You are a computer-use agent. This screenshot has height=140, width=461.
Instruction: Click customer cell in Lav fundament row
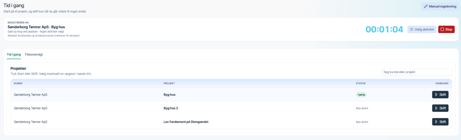[x=30, y=122]
